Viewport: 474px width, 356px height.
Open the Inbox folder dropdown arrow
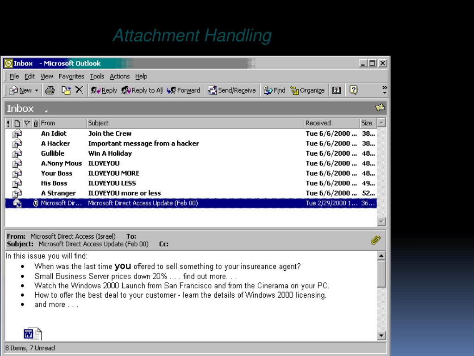[x=46, y=111]
